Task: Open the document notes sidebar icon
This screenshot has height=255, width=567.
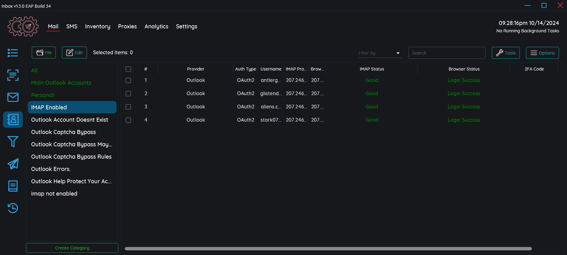Action: coord(13,186)
